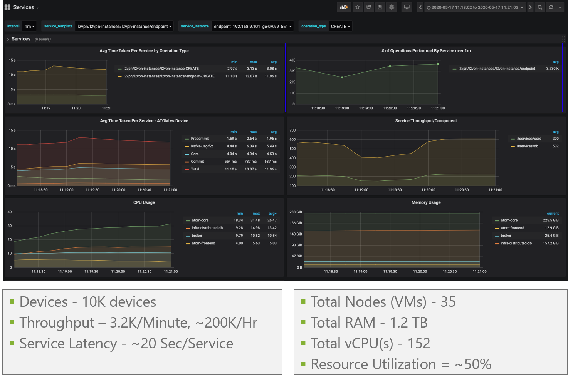Shift time range backward with left arrow
The height and width of the screenshot is (381, 568).
click(x=420, y=7)
